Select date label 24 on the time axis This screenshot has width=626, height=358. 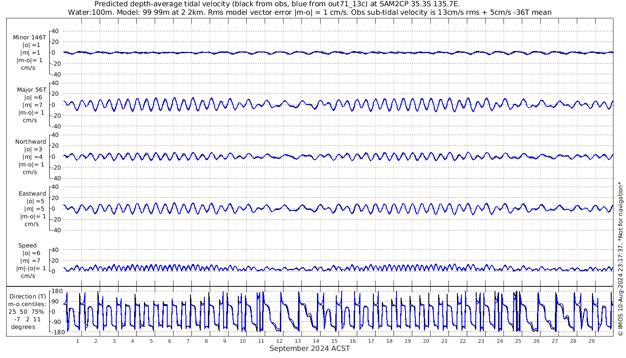tap(499, 341)
